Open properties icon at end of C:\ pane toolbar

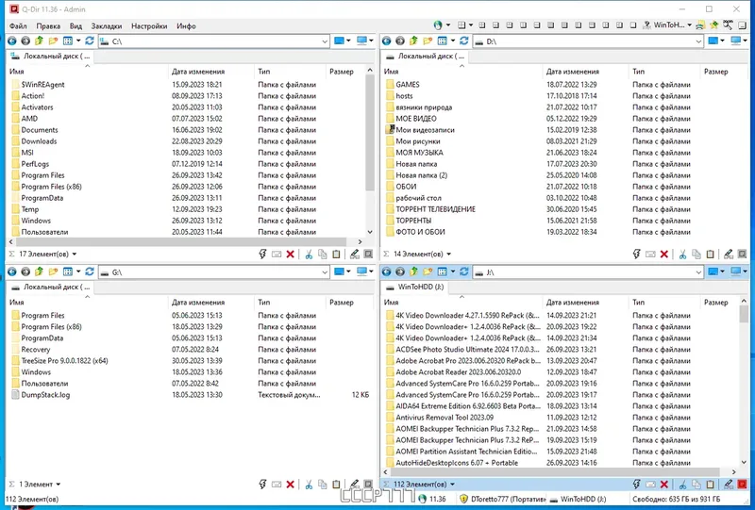[x=368, y=254]
